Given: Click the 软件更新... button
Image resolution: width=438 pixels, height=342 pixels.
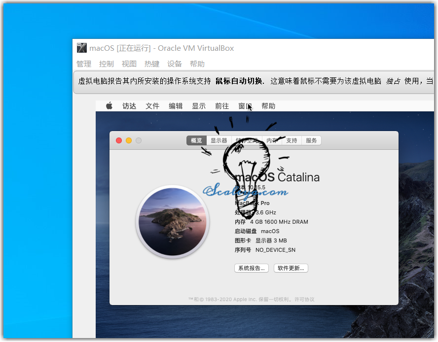Looking at the screenshot, I should [291, 268].
